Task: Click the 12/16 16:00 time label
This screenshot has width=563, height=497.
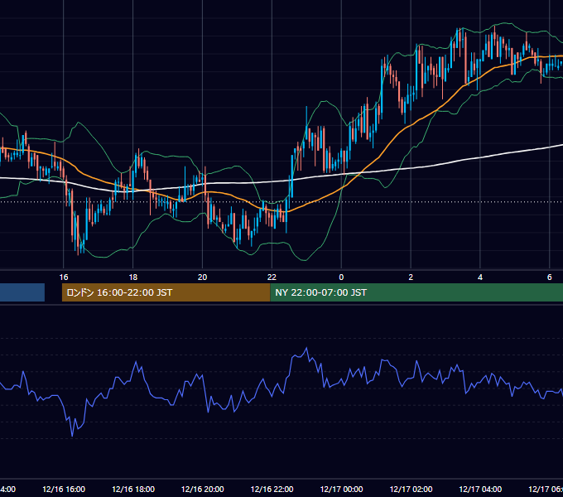Action: click(x=64, y=489)
